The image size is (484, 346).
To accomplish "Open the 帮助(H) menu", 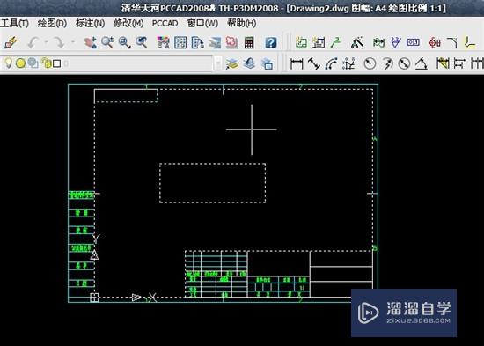I will point(242,23).
